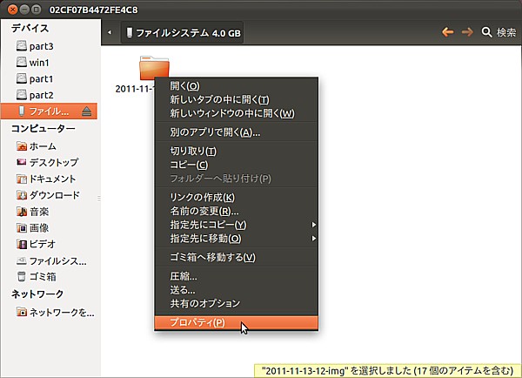
Task: Click the デバイス section heading
Action: [x=30, y=28]
